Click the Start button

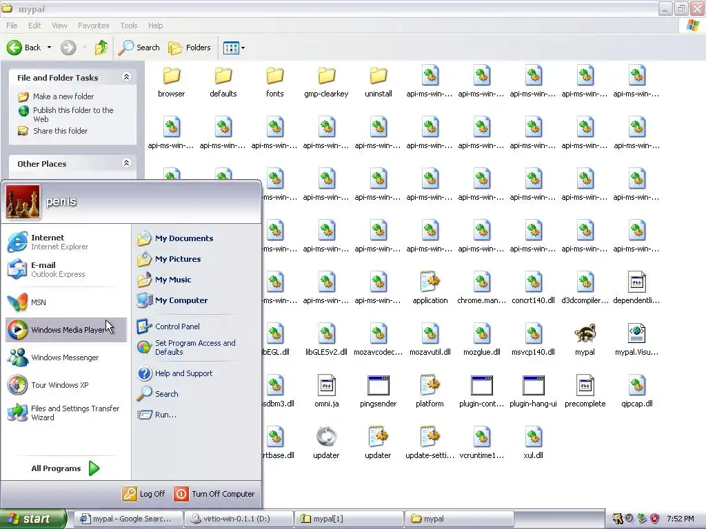click(x=33, y=519)
